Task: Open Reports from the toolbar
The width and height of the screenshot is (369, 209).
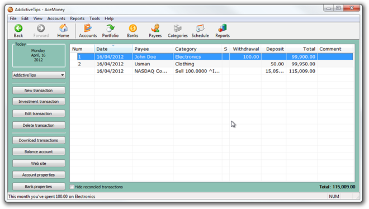Action: point(223,31)
